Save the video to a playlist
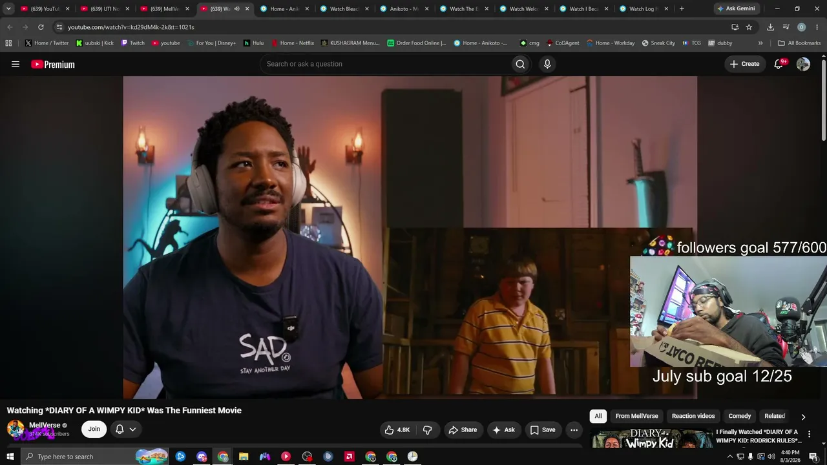The height and width of the screenshot is (465, 827). pyautogui.click(x=543, y=429)
